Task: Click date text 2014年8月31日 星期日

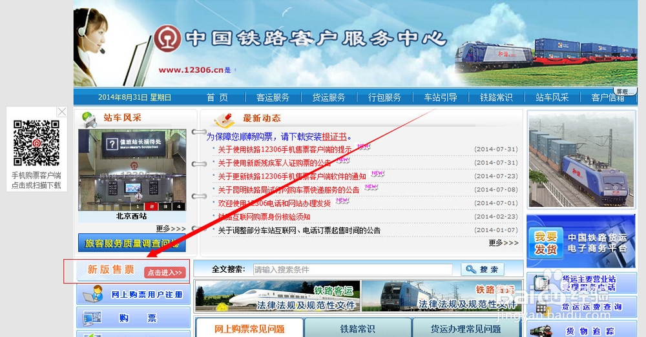Action: coord(134,97)
